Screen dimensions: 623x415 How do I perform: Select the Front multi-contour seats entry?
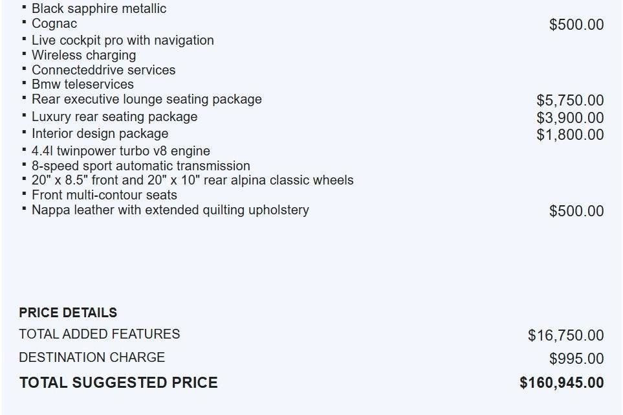tap(104, 195)
